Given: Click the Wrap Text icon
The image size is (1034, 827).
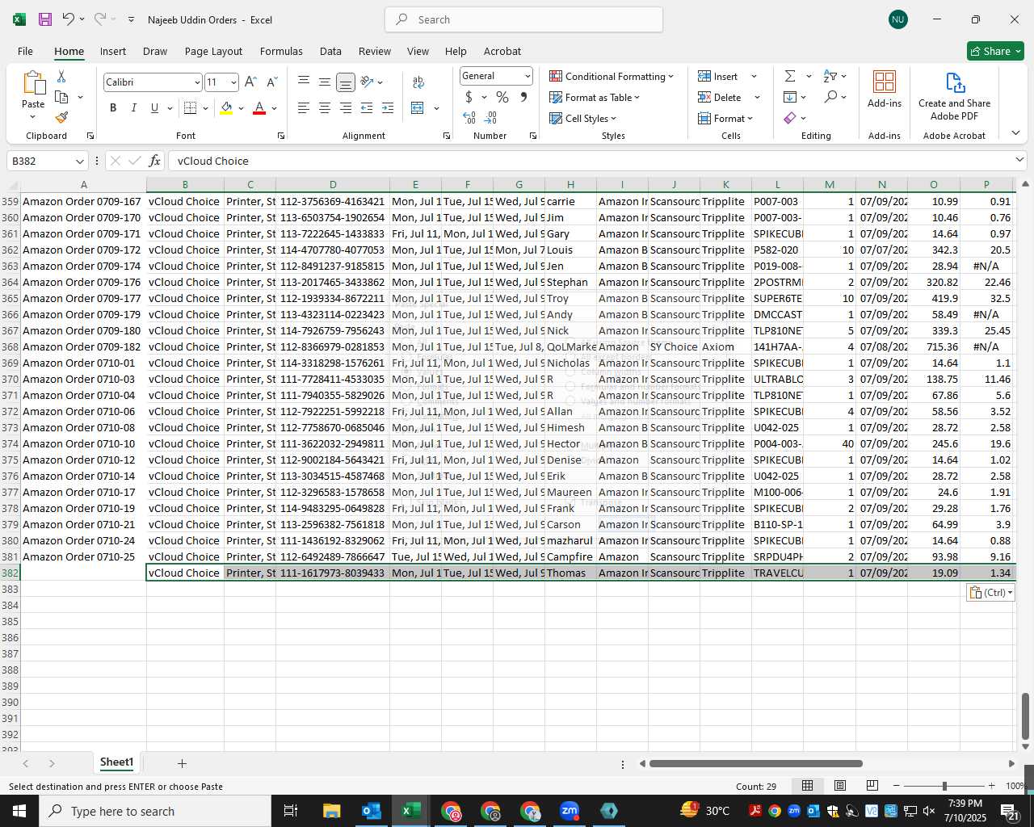Looking at the screenshot, I should (x=418, y=82).
